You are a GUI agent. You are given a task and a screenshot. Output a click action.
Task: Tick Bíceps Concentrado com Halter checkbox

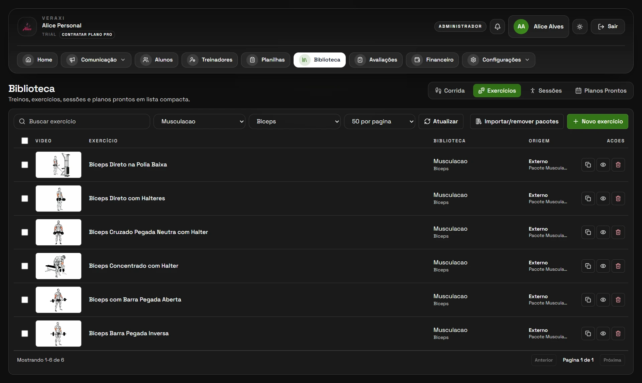[x=25, y=266]
